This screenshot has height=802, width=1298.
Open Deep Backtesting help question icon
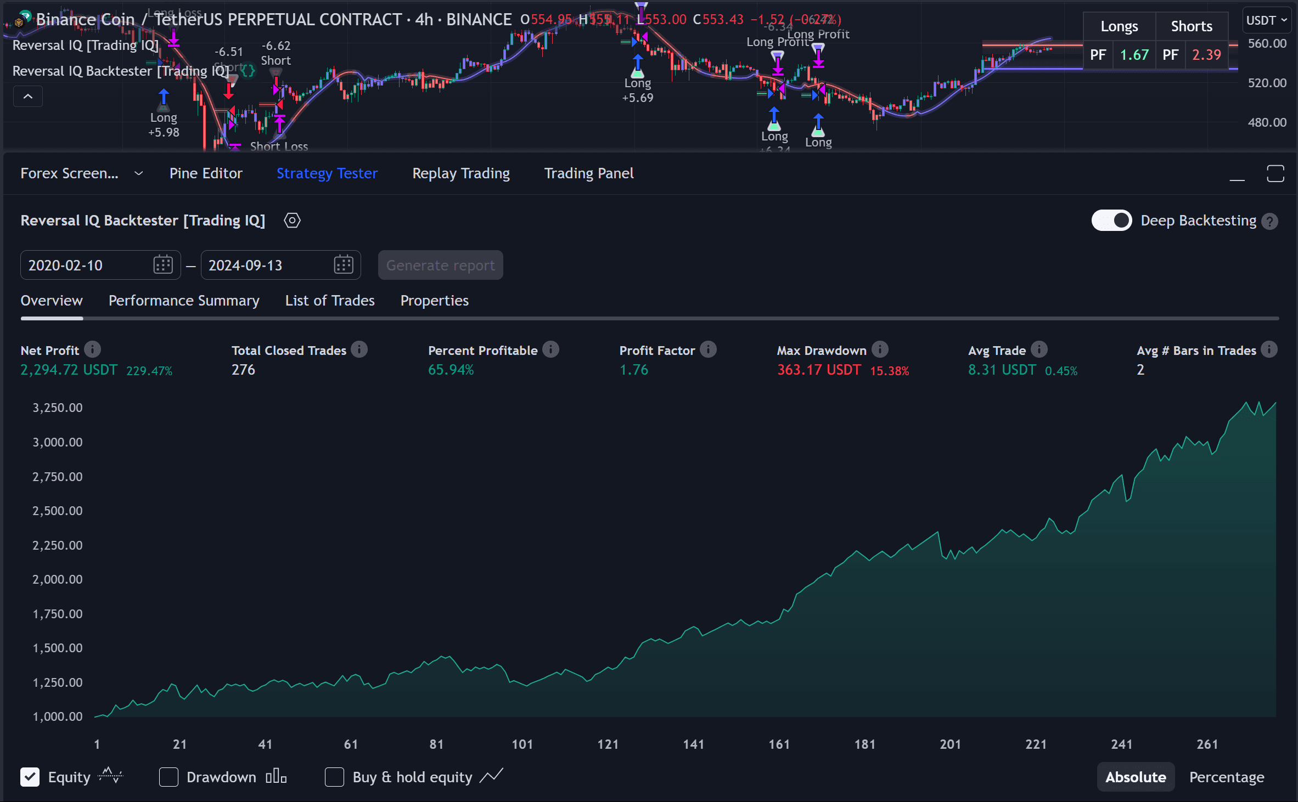(1269, 221)
